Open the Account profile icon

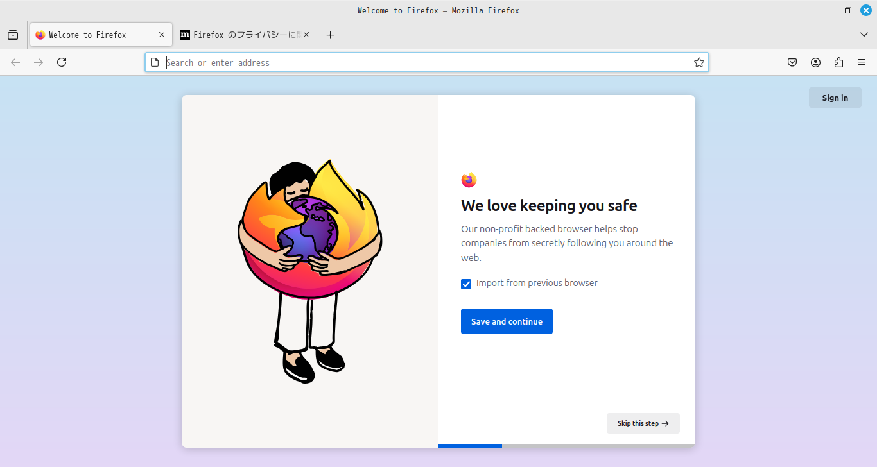(x=815, y=62)
